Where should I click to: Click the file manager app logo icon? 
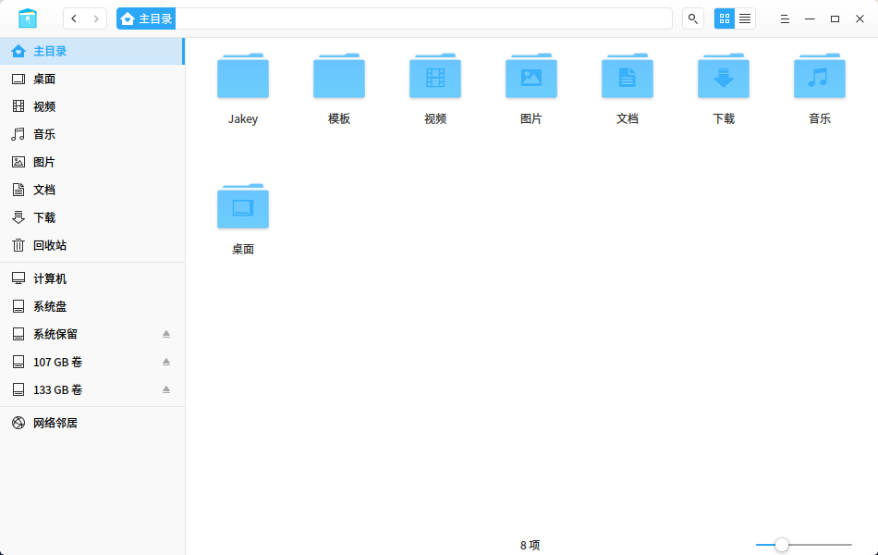(x=28, y=18)
